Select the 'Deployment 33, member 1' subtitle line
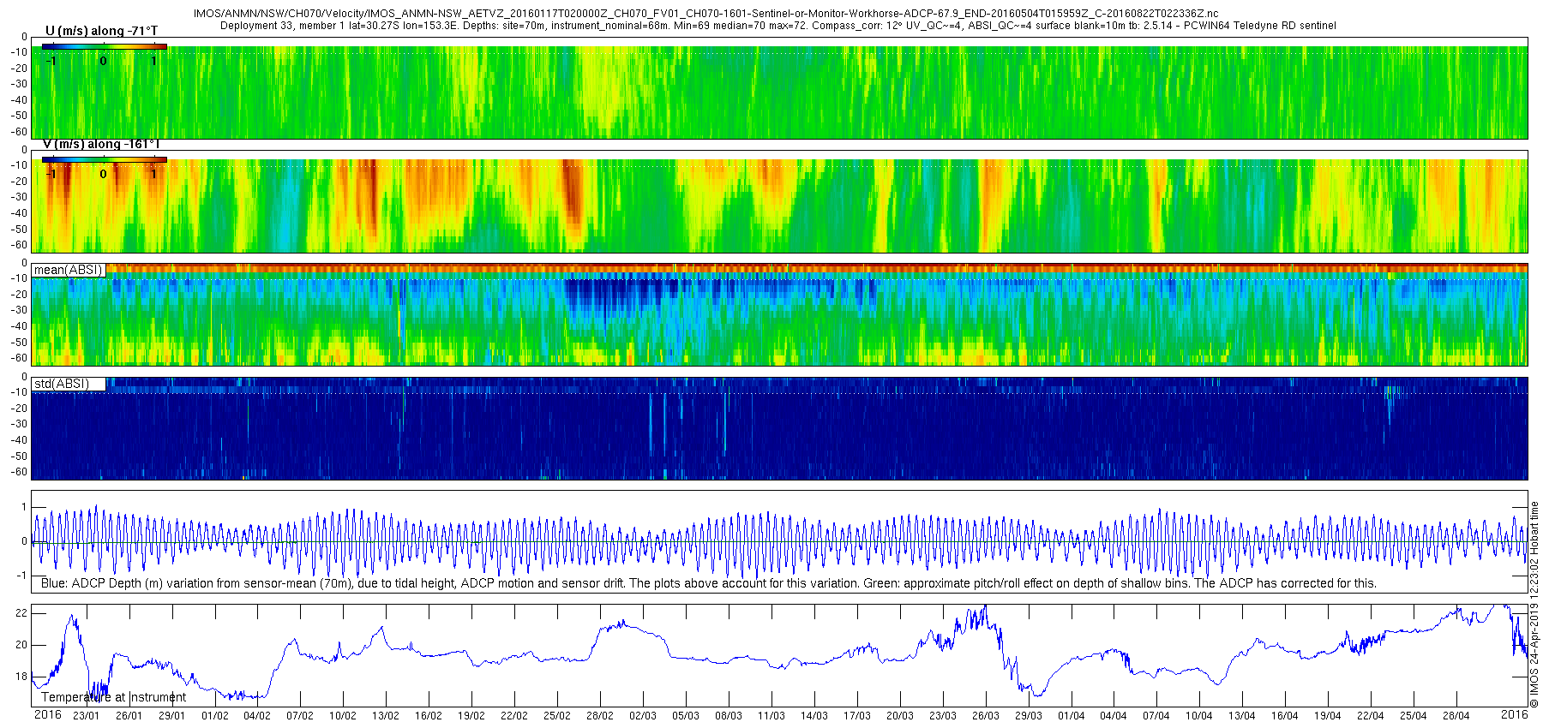Image resolution: width=1543 pixels, height=728 pixels. pos(778,26)
